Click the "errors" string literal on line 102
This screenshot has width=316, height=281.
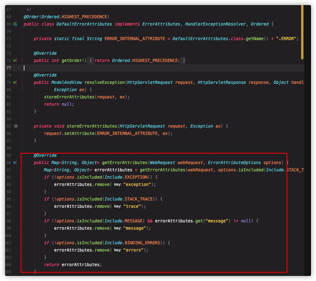[x=133, y=250]
